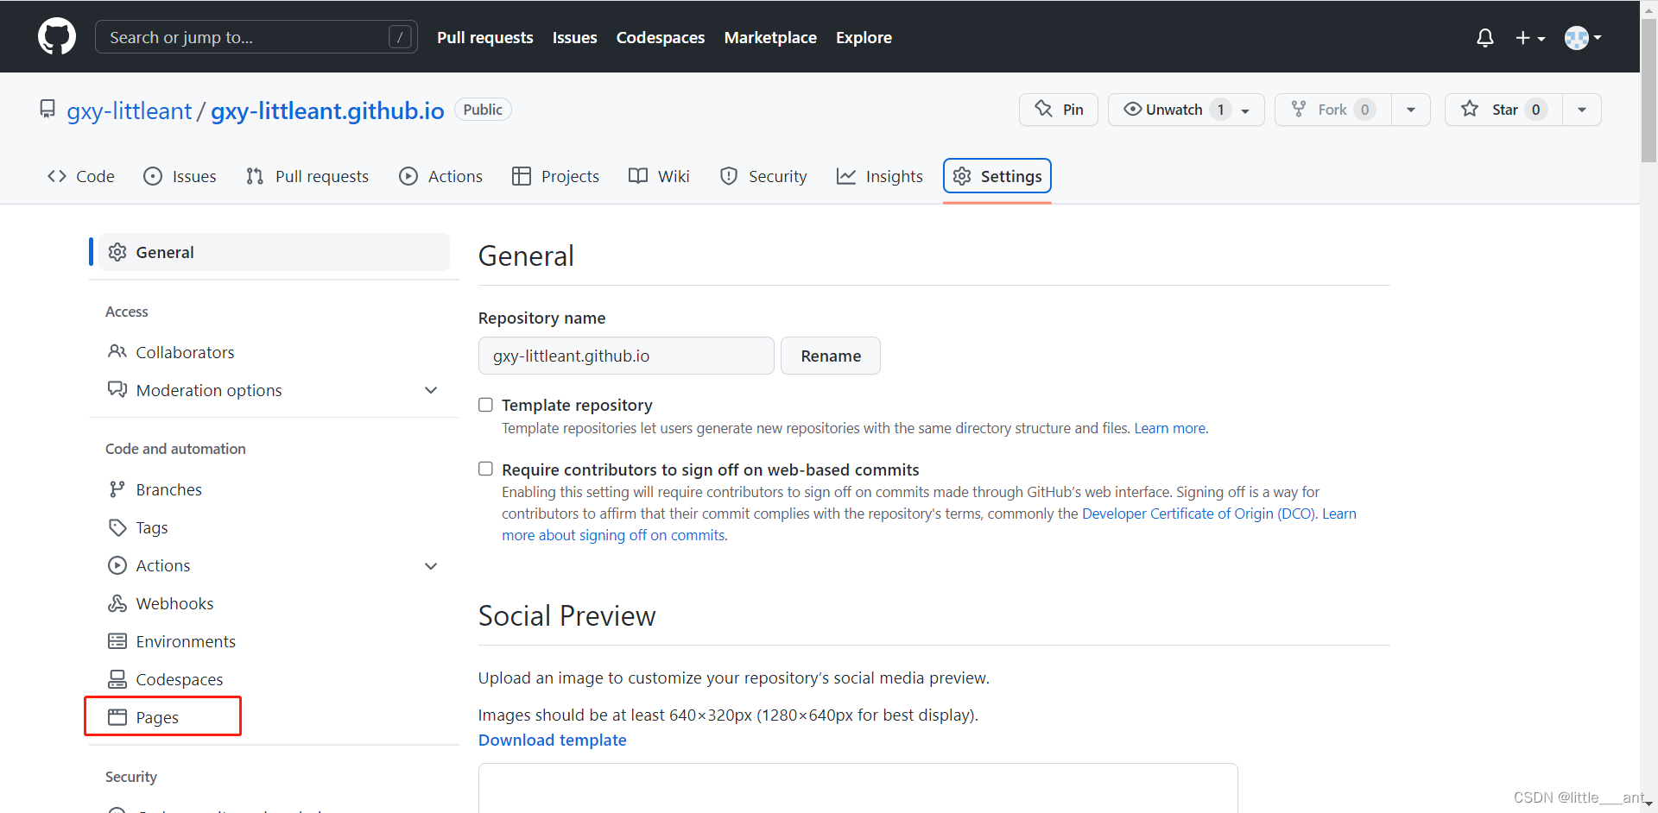Image resolution: width=1658 pixels, height=813 pixels.
Task: Click the Environments server icon
Action: 117,641
